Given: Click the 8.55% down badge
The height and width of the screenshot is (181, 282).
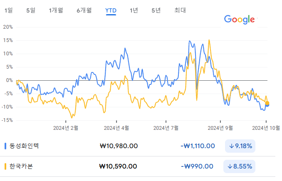Looking at the screenshot, I should tap(240, 166).
